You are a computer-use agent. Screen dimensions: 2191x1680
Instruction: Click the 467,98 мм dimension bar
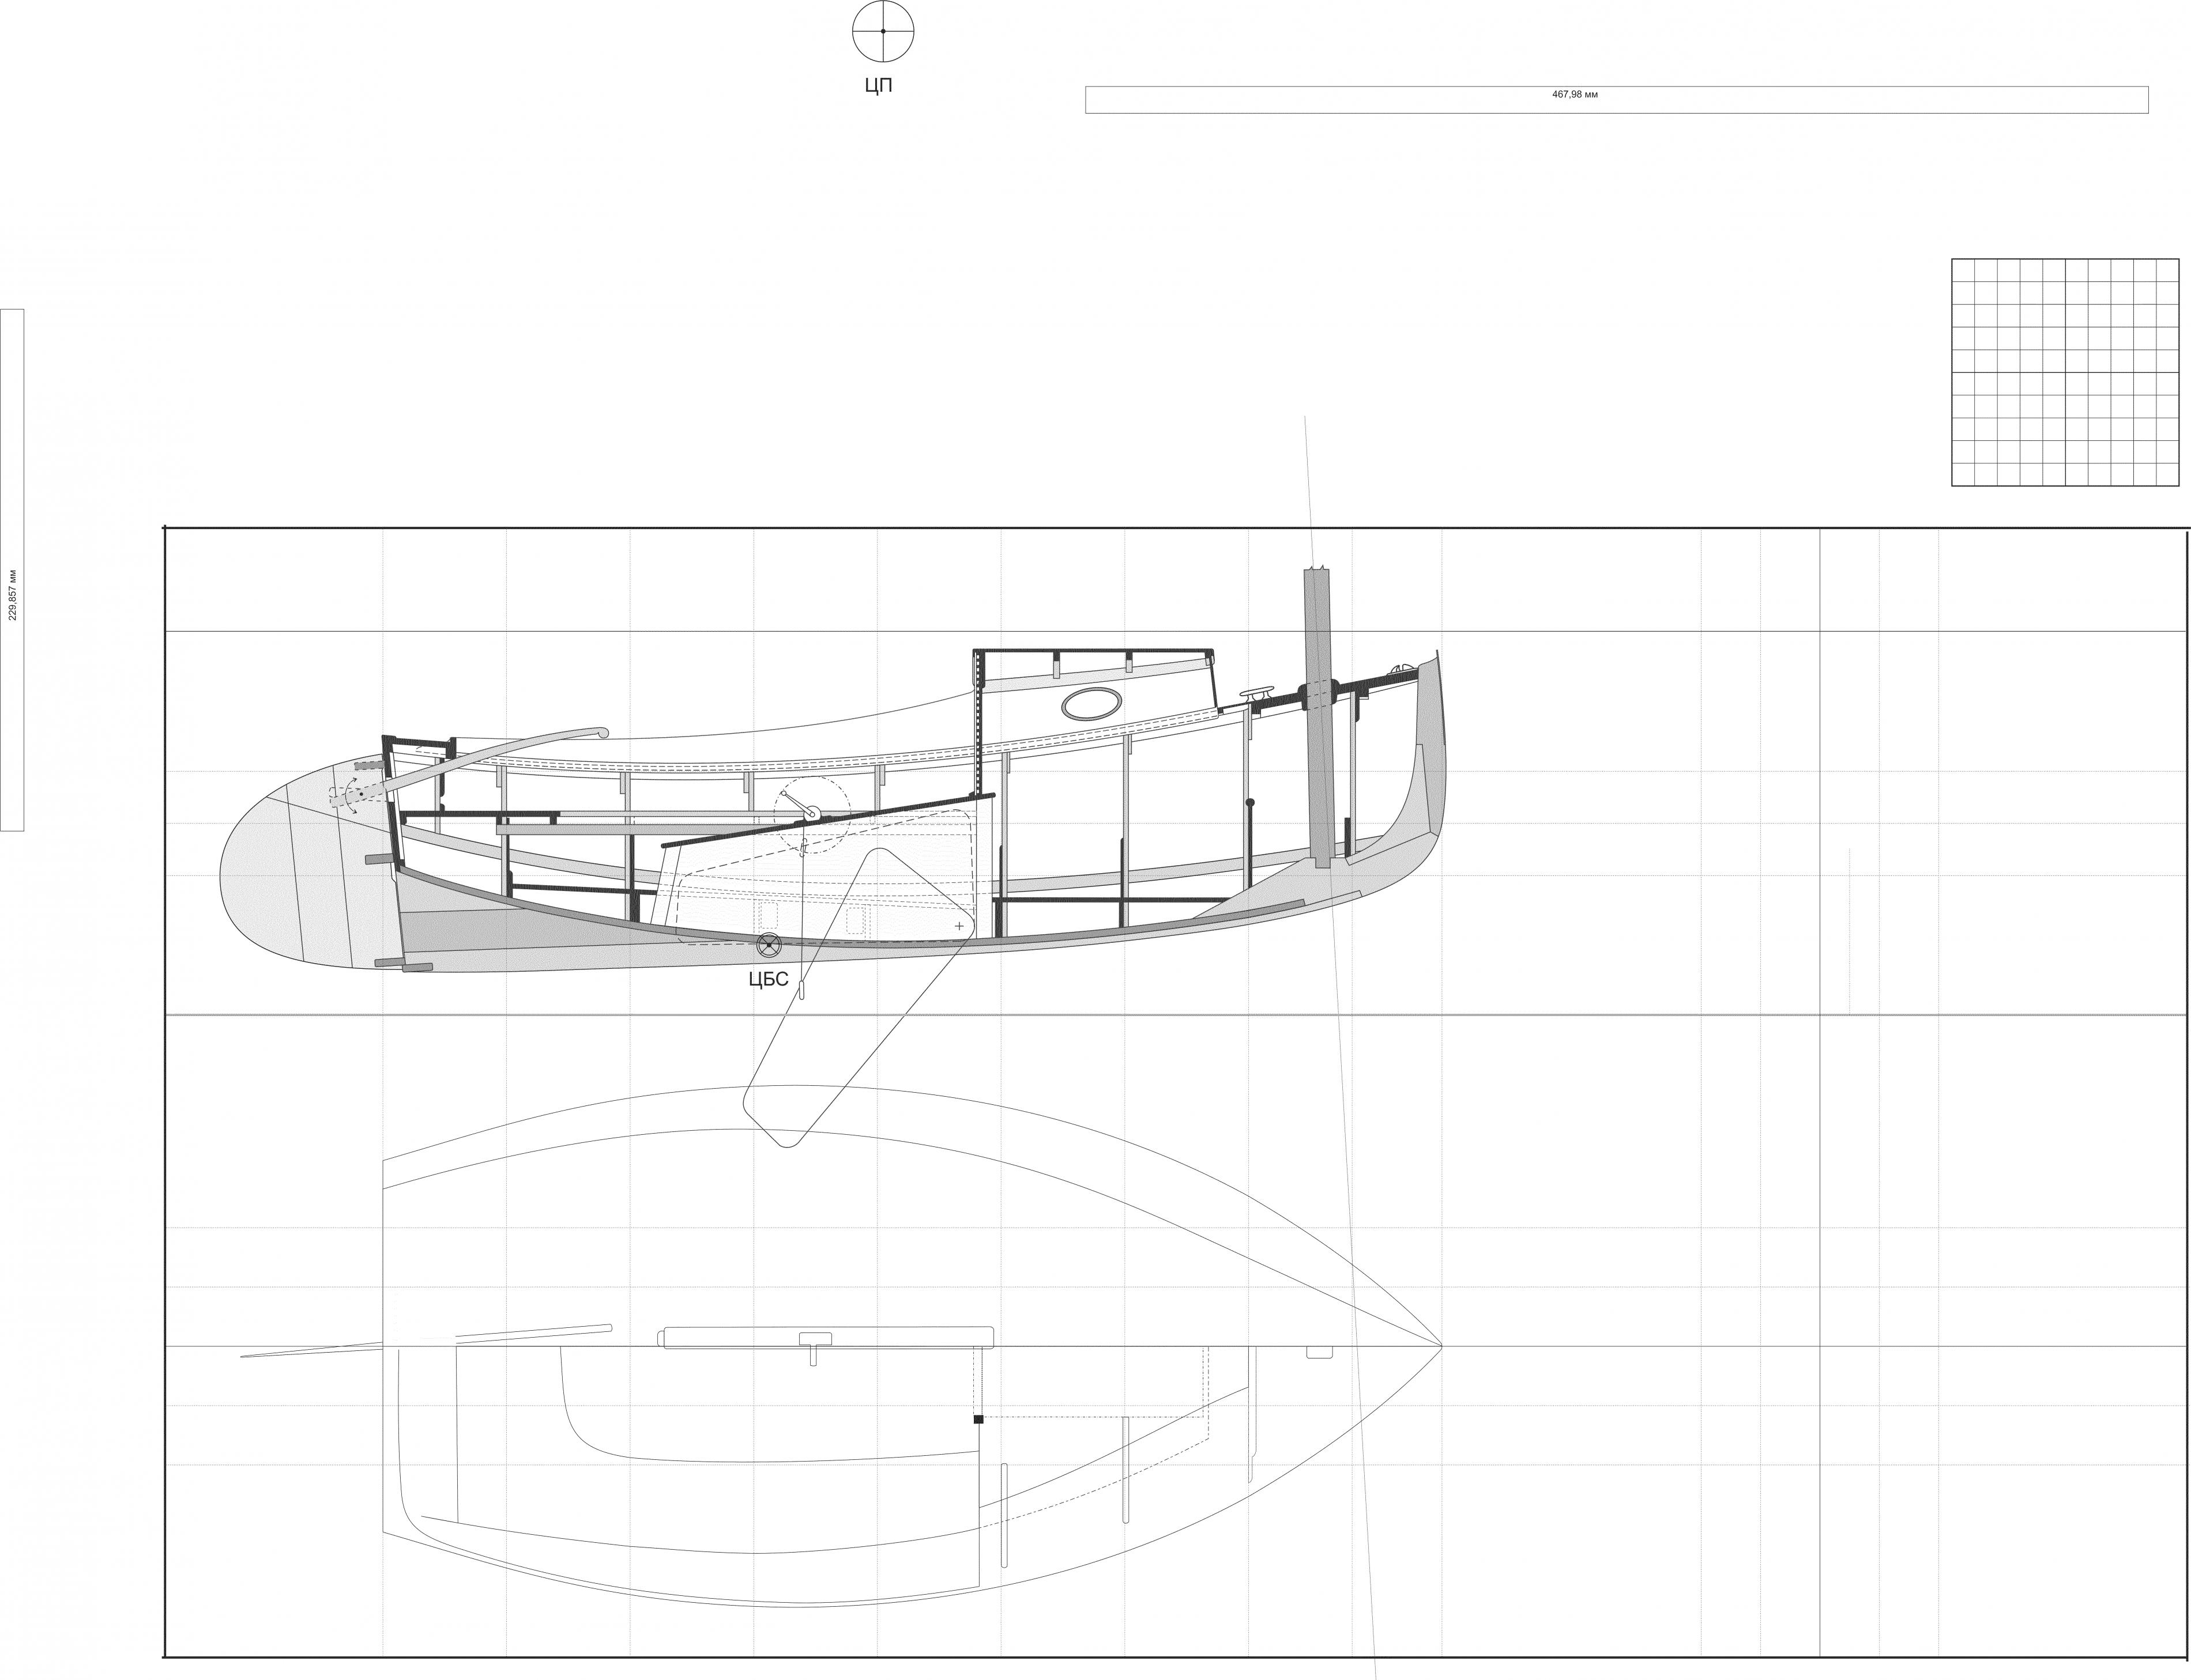click(x=1617, y=100)
